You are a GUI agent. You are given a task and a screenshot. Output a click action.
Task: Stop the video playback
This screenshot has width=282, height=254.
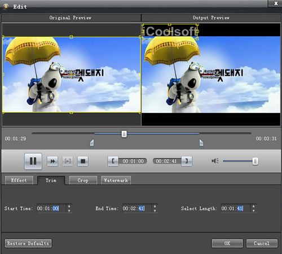[x=83, y=161]
